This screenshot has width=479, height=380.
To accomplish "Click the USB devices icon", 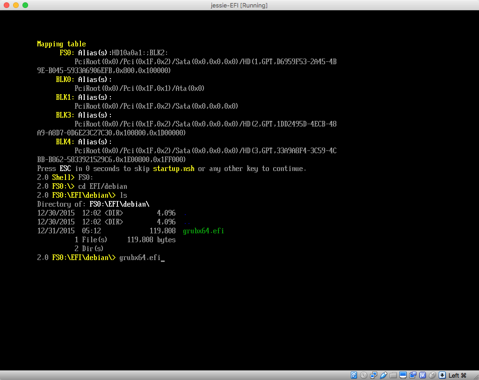I will pyautogui.click(x=384, y=375).
